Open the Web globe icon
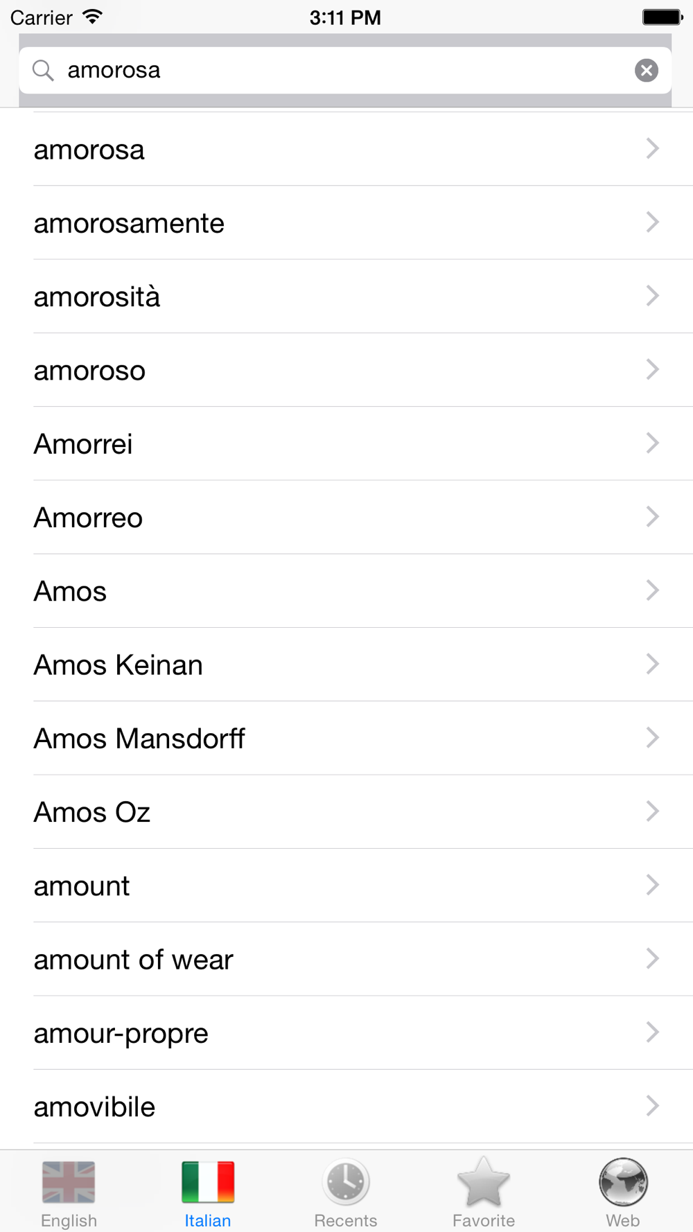Screen dimensions: 693x1232 coord(622,1182)
